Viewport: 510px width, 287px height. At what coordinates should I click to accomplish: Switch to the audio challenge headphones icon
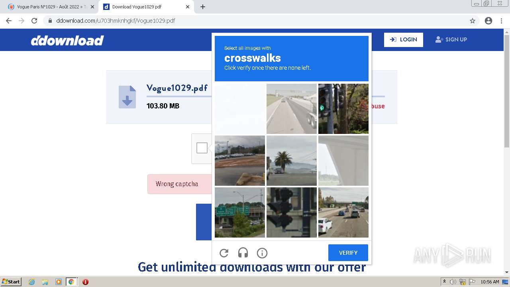(x=243, y=253)
